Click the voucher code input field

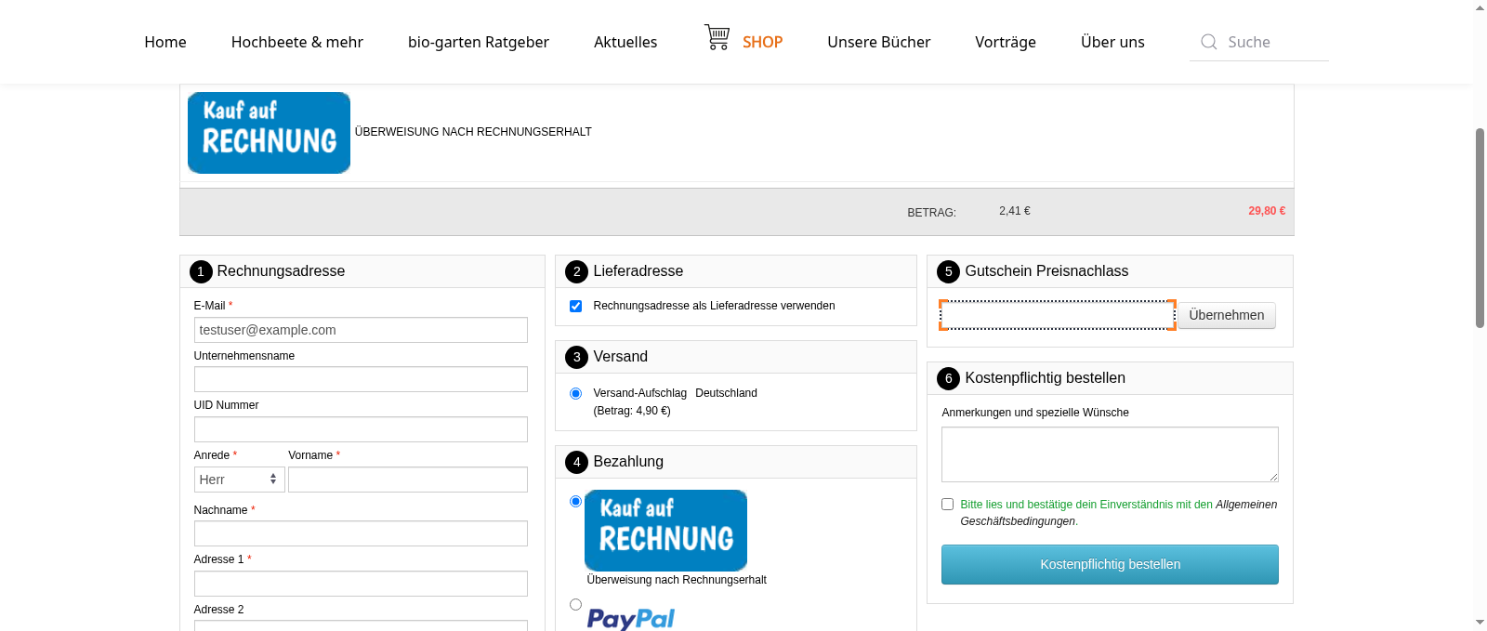(x=1058, y=315)
